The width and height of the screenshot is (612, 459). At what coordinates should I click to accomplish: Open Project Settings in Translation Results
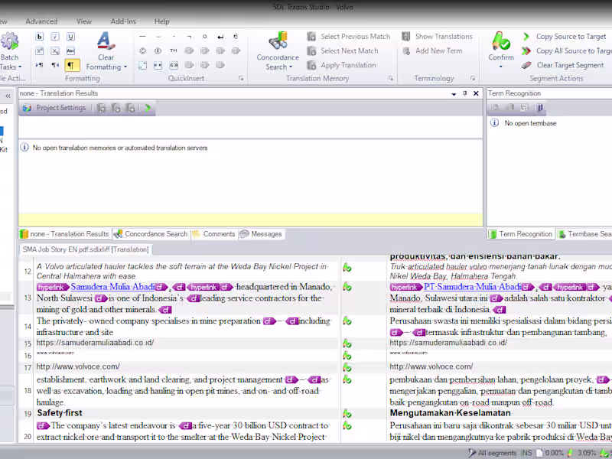tap(54, 108)
